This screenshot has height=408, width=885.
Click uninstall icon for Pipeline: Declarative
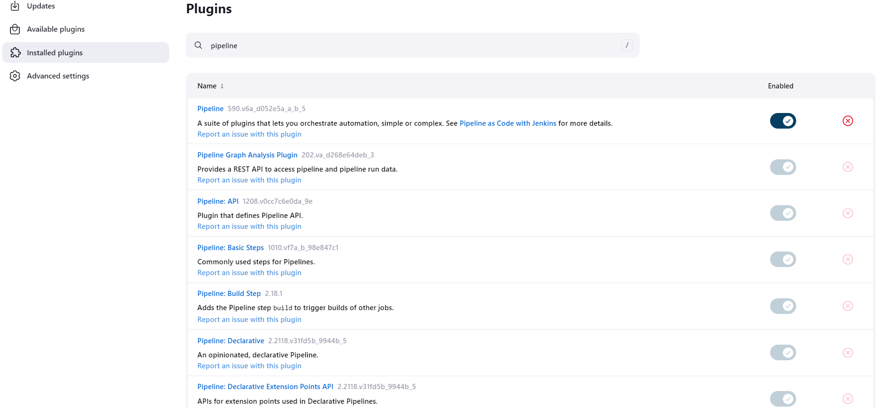point(848,353)
